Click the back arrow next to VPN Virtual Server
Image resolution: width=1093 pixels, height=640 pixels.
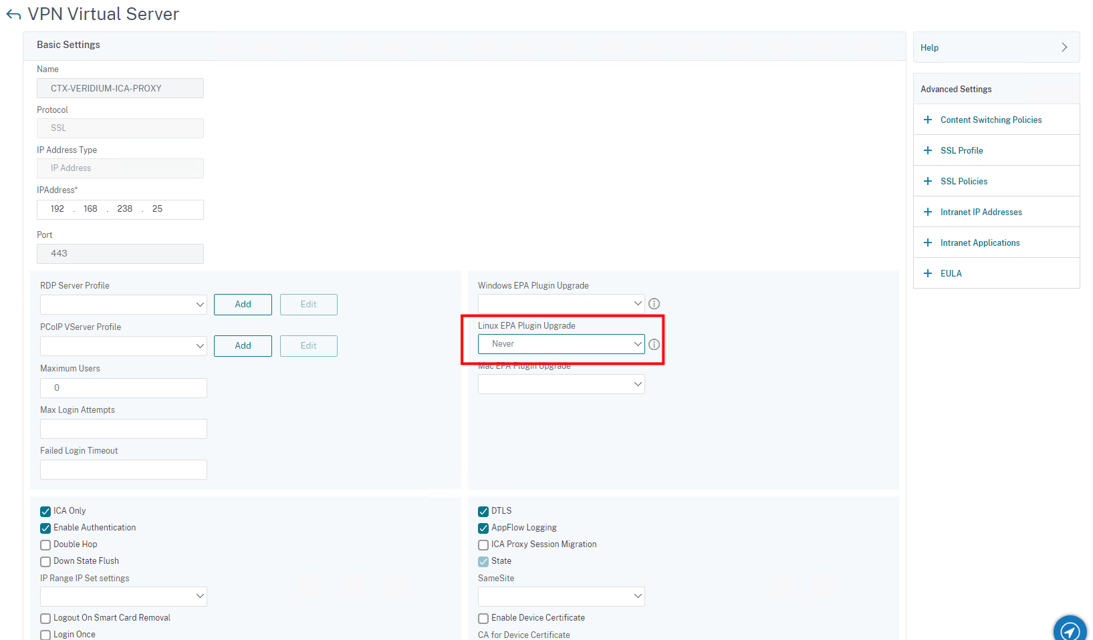click(x=12, y=14)
